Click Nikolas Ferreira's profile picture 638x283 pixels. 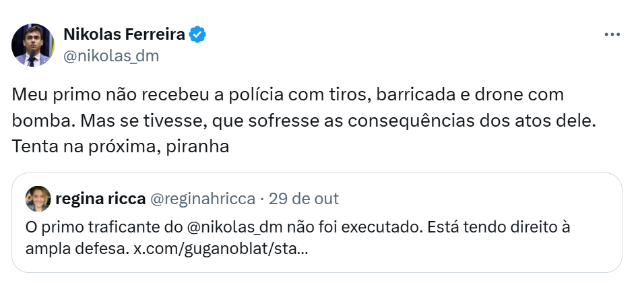(x=33, y=46)
